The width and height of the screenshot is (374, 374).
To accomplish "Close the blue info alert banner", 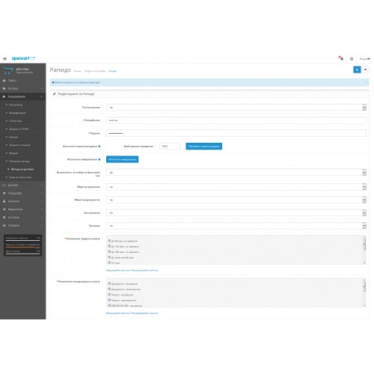I will point(366,82).
